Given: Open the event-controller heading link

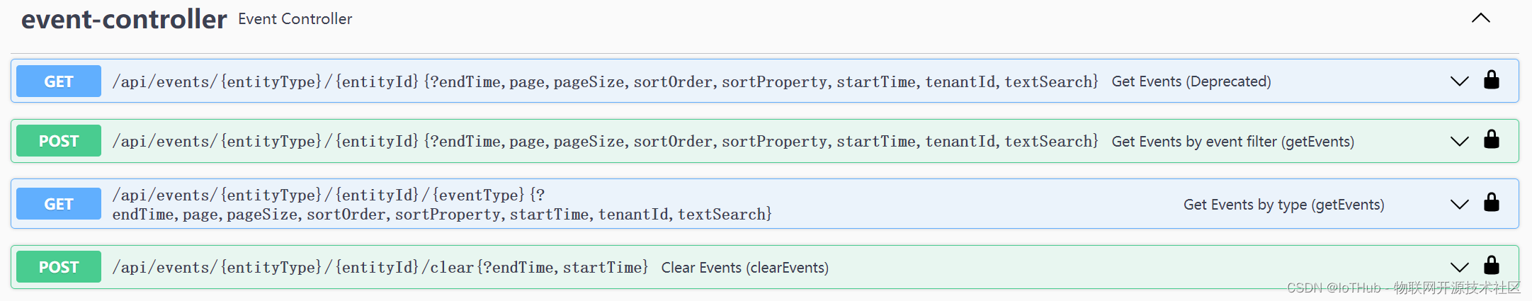Looking at the screenshot, I should click(x=124, y=19).
